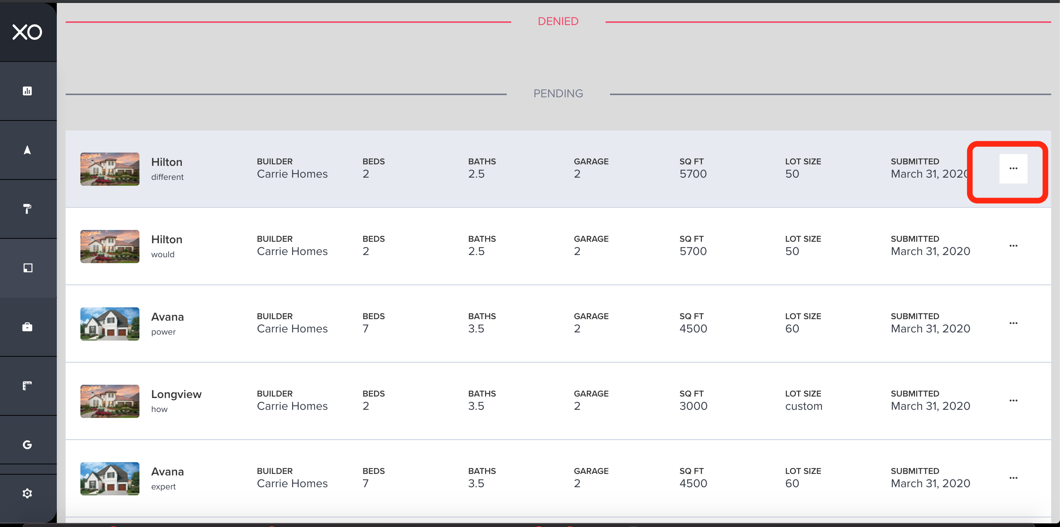Viewport: 1060px width, 527px height.
Task: Open three-dot menu for Hilton would row
Action: coord(1013,246)
